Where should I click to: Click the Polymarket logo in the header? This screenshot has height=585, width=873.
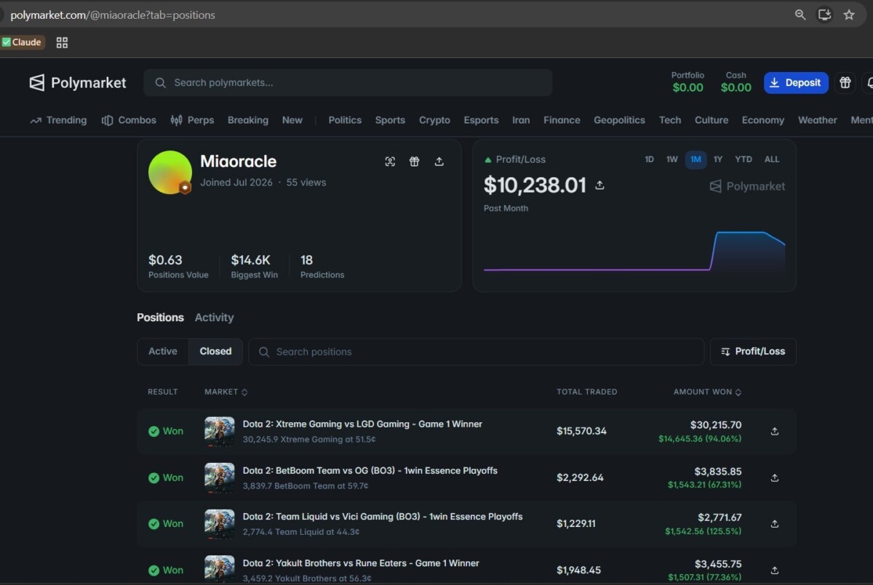78,83
